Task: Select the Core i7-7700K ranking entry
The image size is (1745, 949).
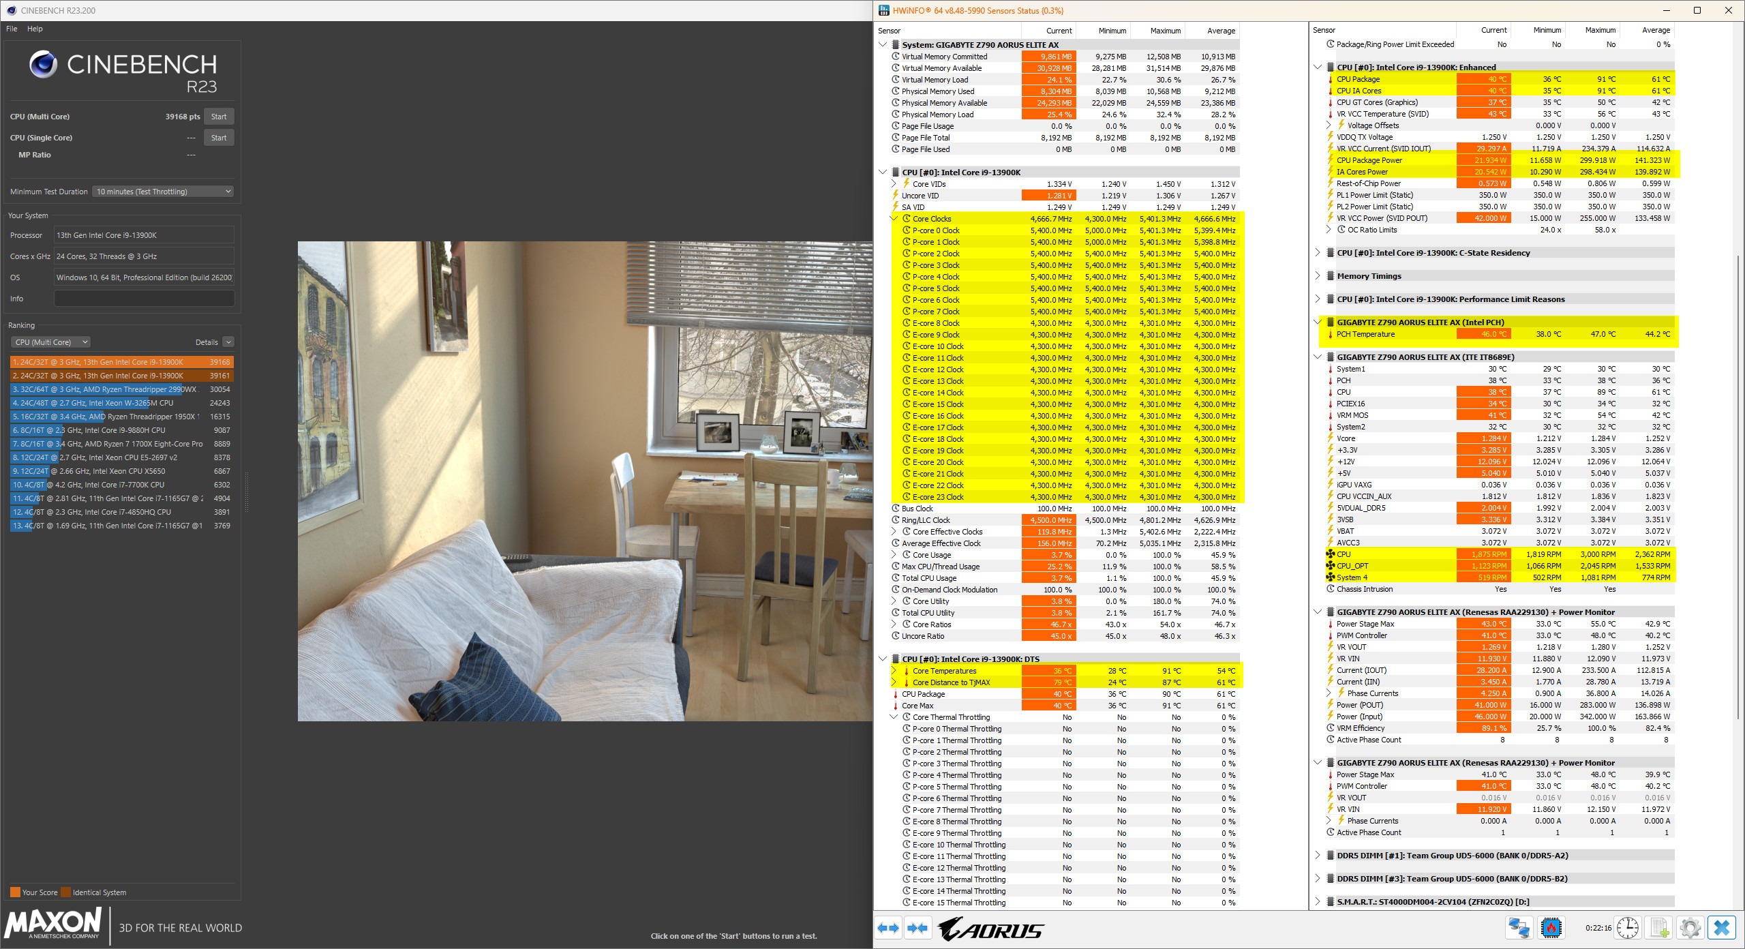Action: (x=122, y=485)
